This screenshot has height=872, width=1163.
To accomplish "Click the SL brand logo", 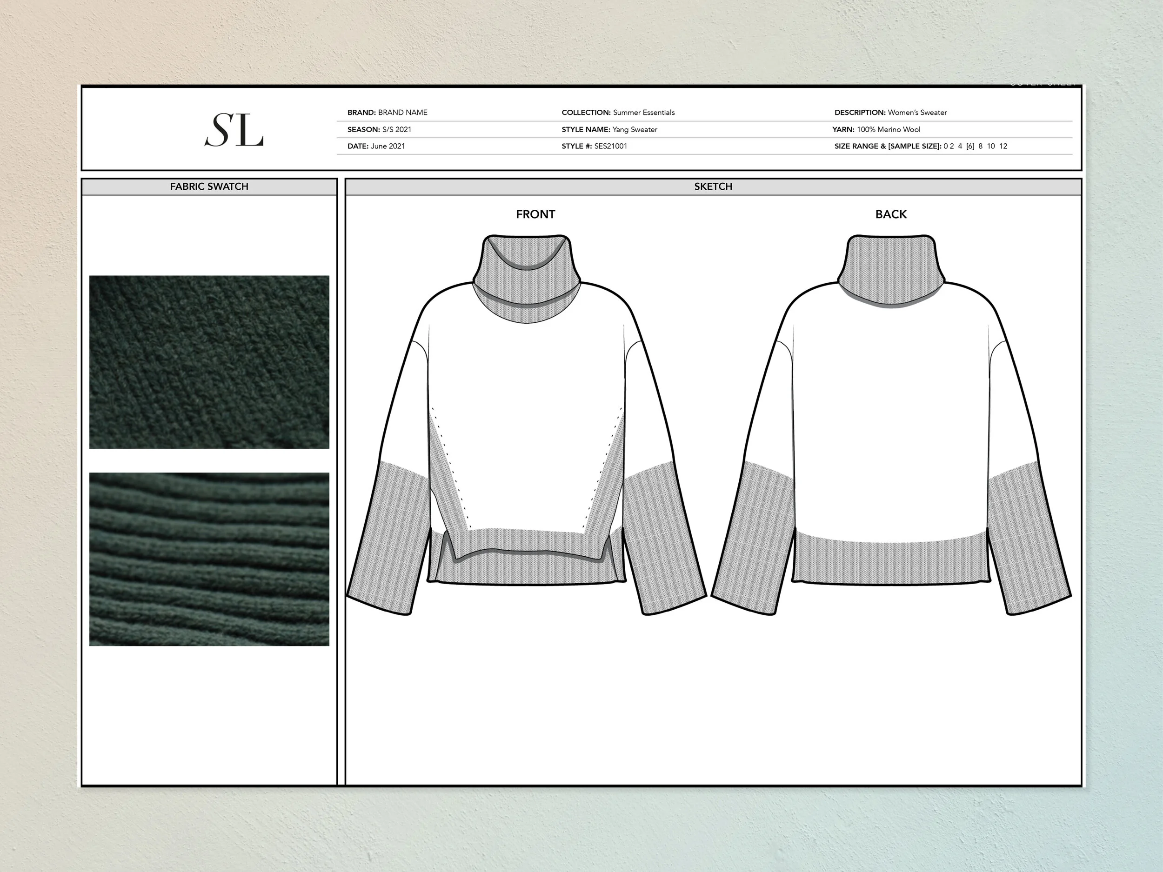I will pos(234,130).
